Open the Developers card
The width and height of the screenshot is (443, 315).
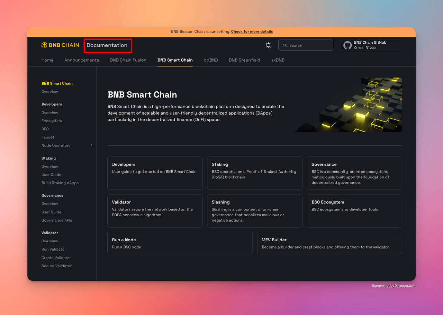[x=155, y=173]
